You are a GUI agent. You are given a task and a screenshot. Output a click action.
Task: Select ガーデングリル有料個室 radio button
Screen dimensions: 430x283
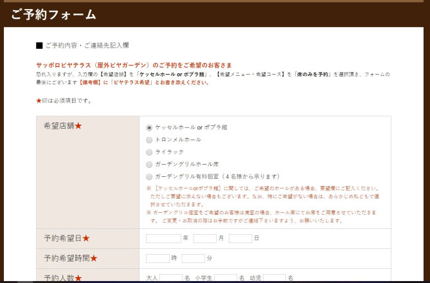click(x=150, y=176)
